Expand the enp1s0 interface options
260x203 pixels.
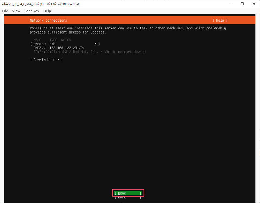65,44
